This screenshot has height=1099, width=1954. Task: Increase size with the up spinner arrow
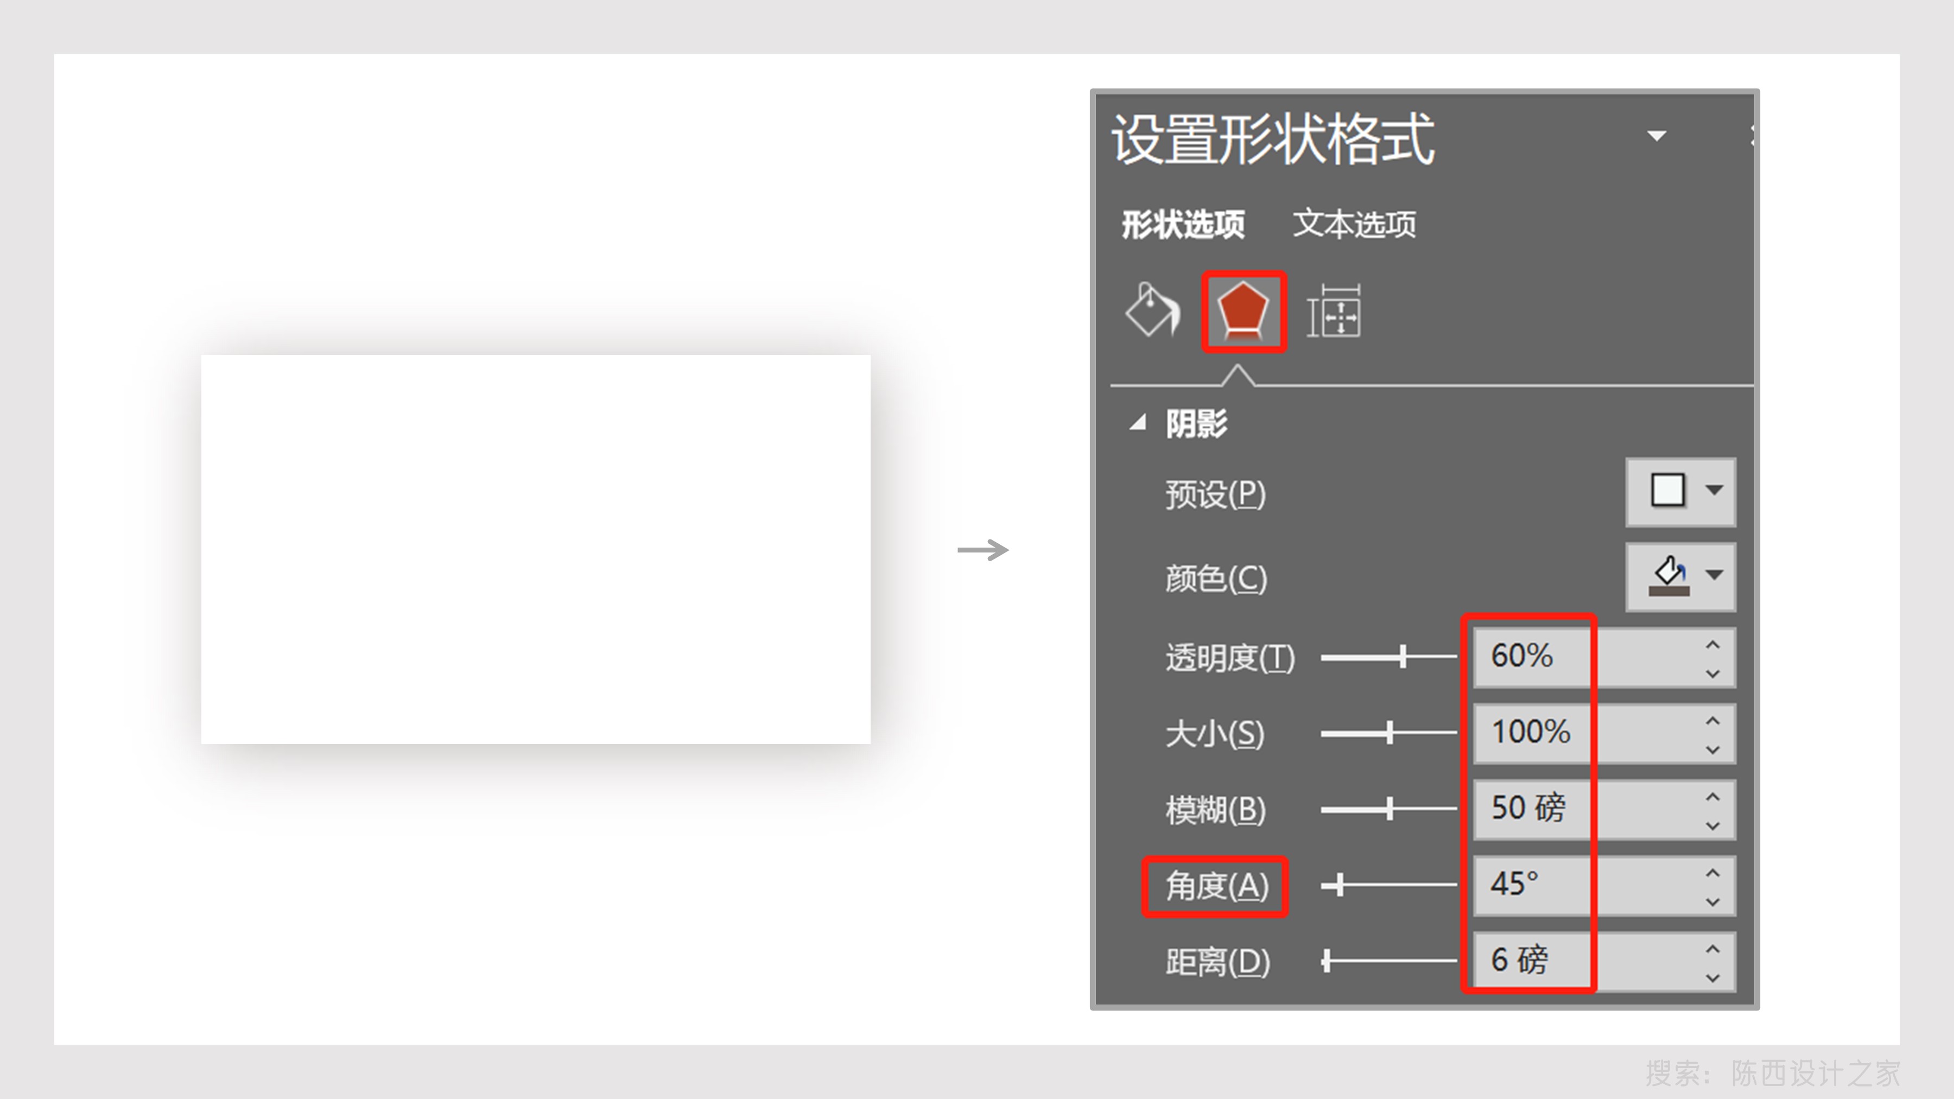[x=1712, y=721]
